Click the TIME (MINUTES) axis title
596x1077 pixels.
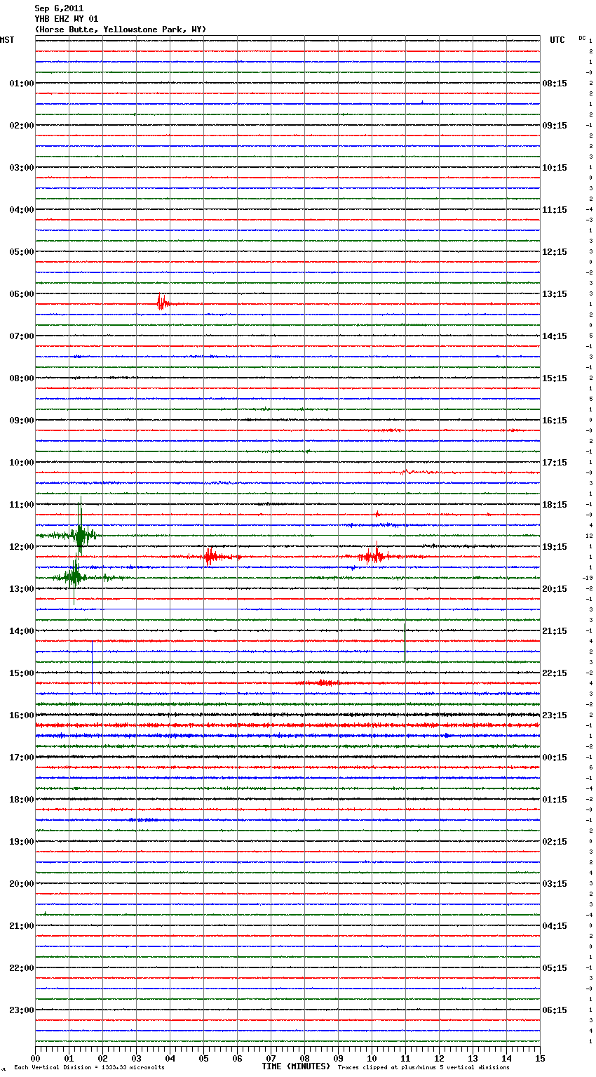click(x=296, y=1066)
